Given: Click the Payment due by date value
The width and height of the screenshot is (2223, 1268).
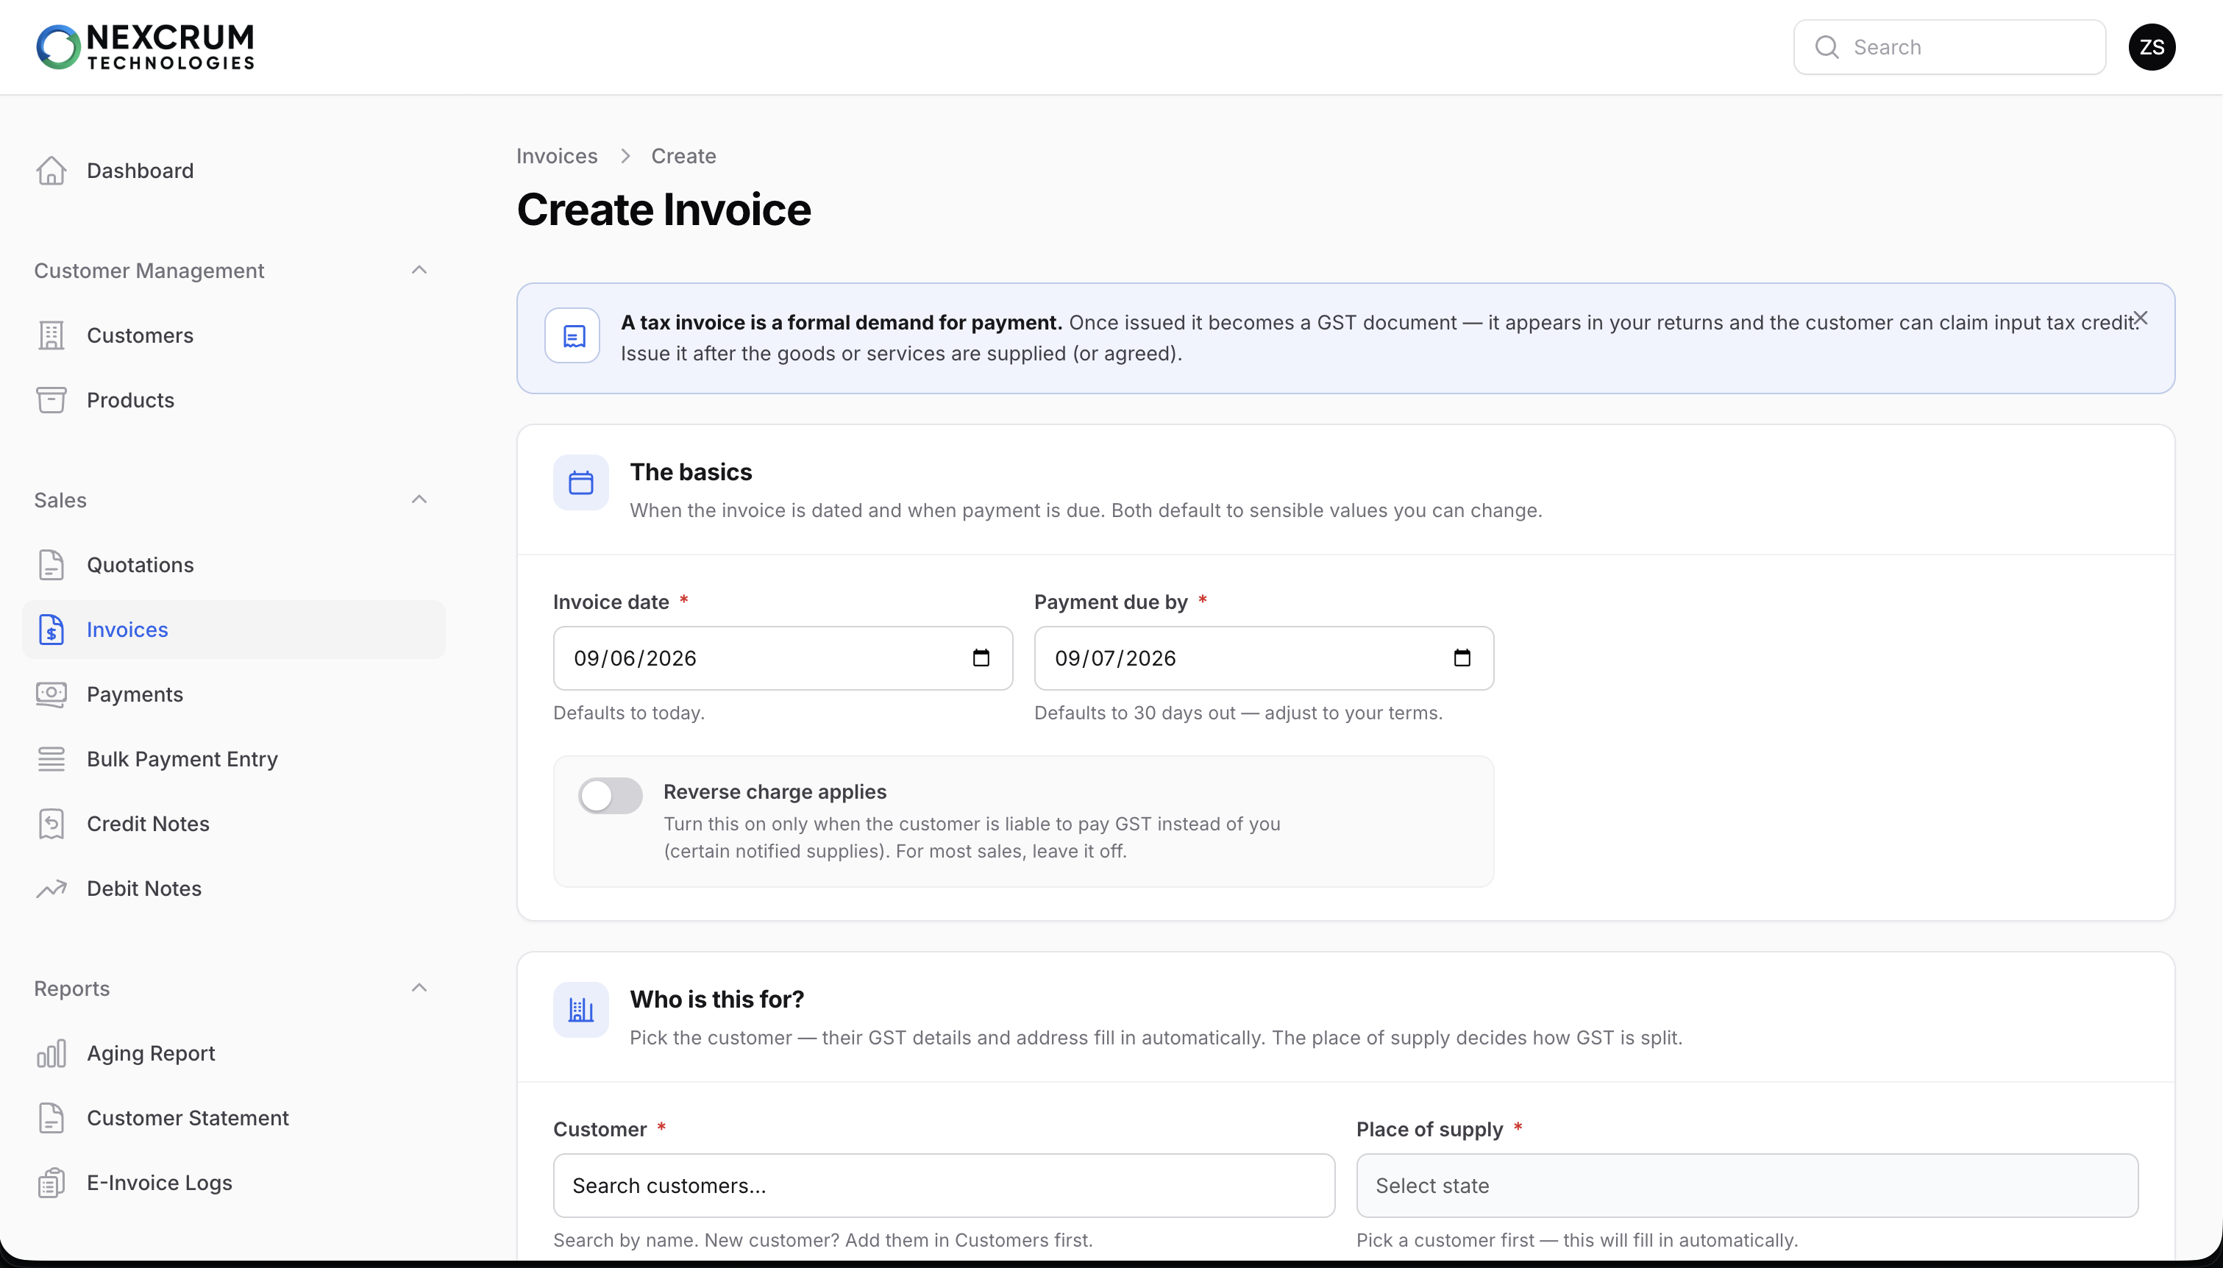Looking at the screenshot, I should pos(1115,658).
